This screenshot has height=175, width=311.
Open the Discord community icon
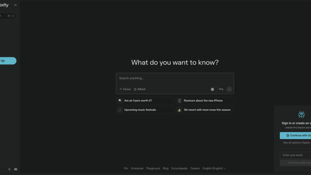(16, 169)
